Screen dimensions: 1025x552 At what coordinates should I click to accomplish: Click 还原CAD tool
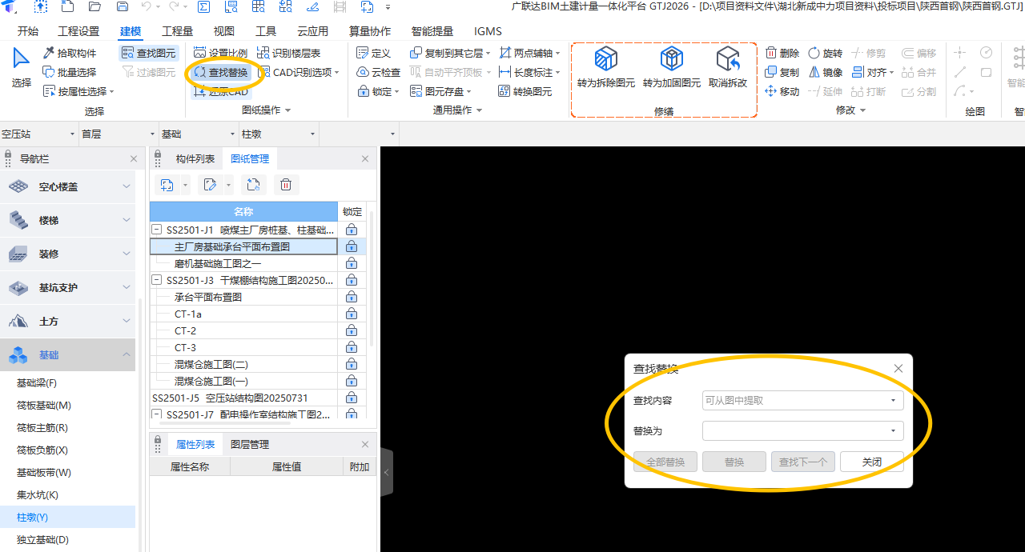(x=220, y=91)
